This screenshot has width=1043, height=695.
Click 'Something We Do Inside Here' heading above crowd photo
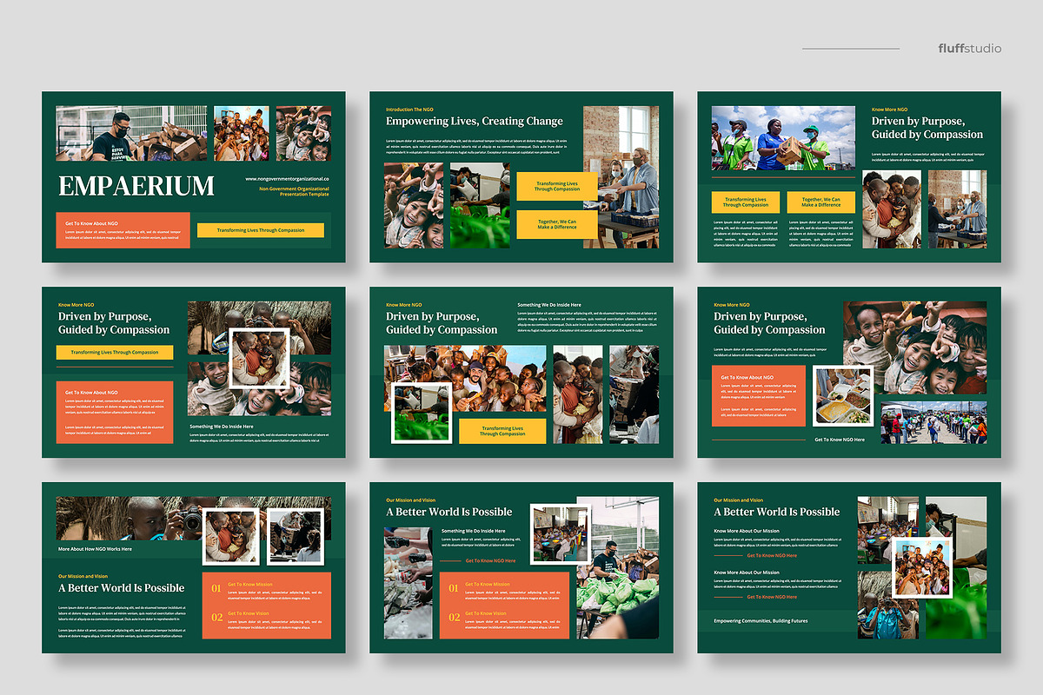click(x=549, y=305)
